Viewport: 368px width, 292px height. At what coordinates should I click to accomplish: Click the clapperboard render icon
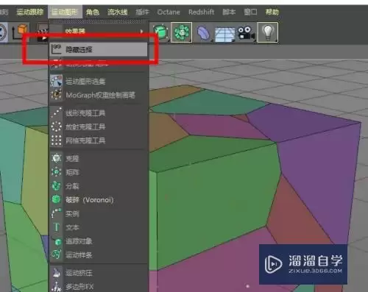tap(42, 33)
